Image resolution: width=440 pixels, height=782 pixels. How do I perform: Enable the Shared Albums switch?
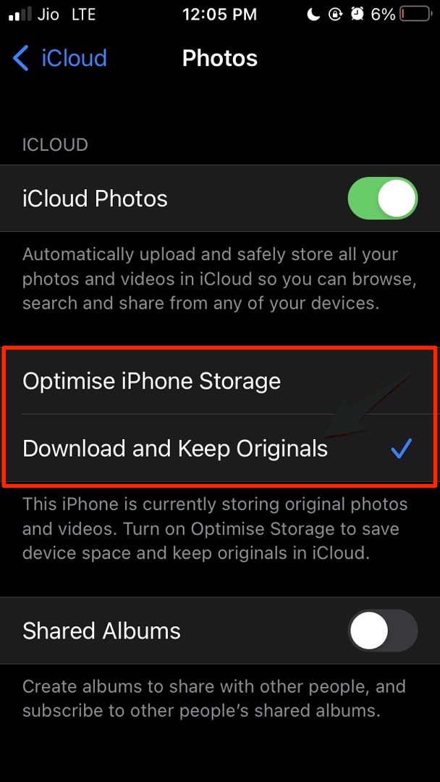tap(382, 631)
